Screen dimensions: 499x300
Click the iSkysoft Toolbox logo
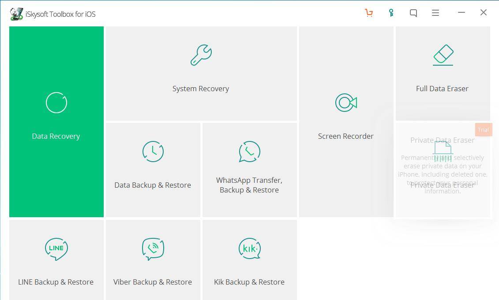click(16, 13)
